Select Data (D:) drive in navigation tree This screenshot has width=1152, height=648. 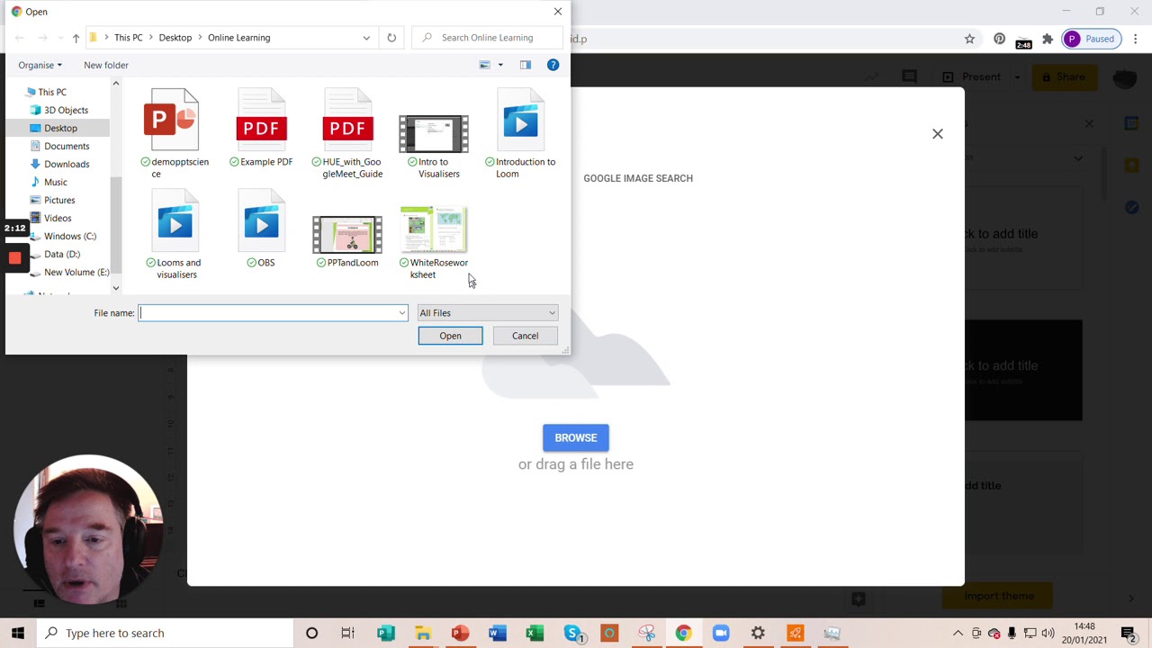tap(62, 254)
